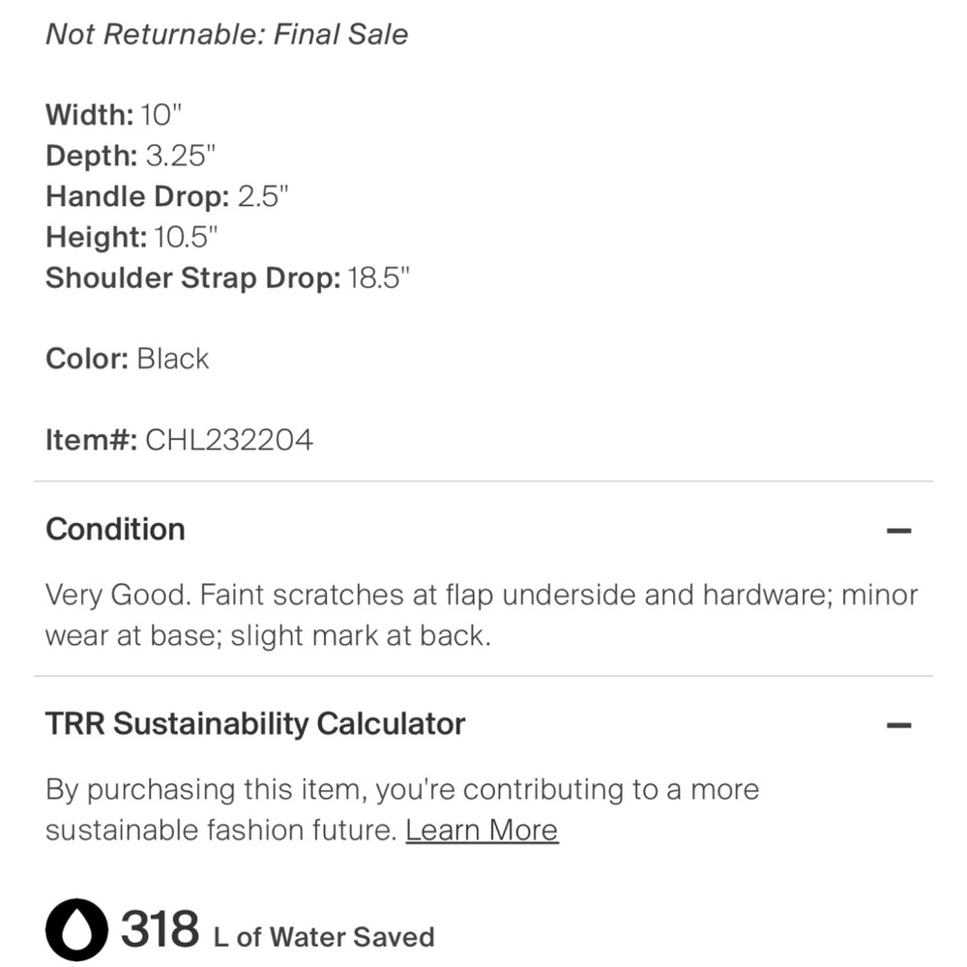Select the Height: 10.5" measurement line
The width and height of the screenshot is (967, 967).
click(x=132, y=237)
